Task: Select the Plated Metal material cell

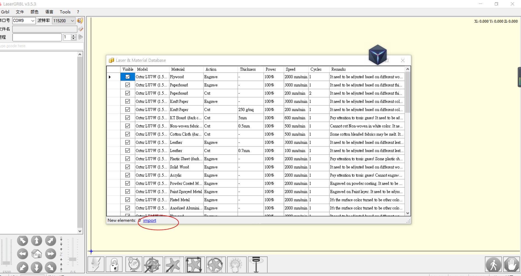Action: coord(186,200)
